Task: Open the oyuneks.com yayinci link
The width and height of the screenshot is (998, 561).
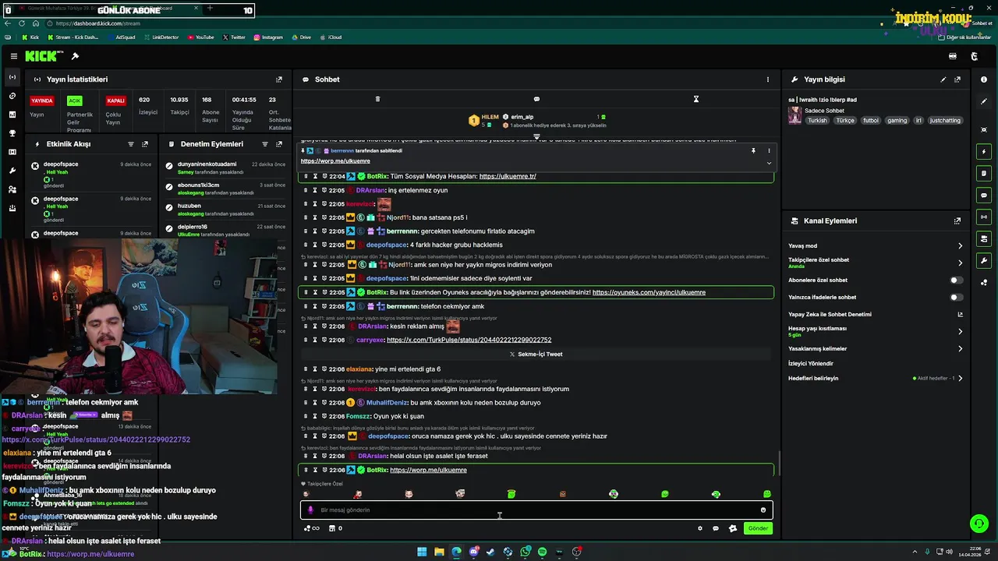Action: click(x=649, y=292)
